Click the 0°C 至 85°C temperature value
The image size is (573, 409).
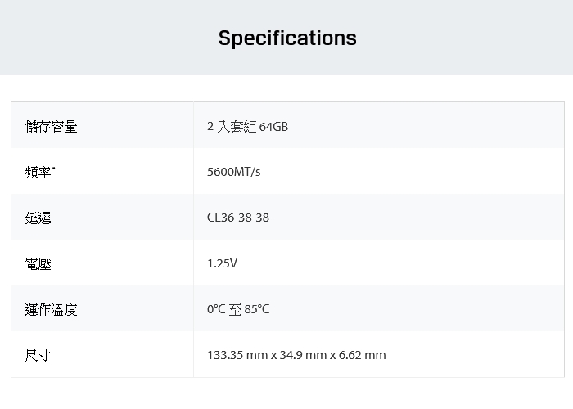tap(238, 309)
